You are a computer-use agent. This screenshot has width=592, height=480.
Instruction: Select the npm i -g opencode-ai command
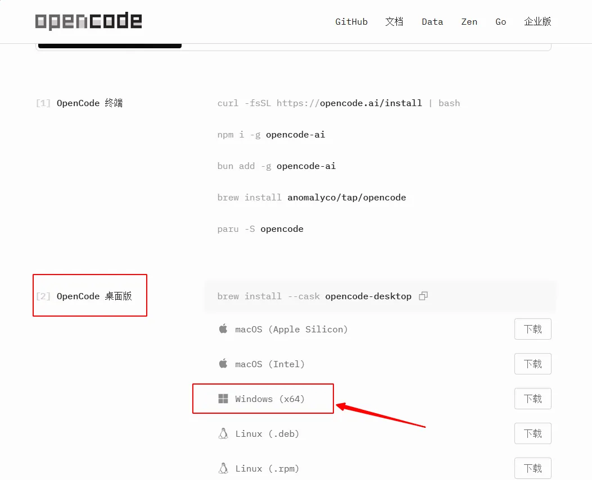coord(271,135)
